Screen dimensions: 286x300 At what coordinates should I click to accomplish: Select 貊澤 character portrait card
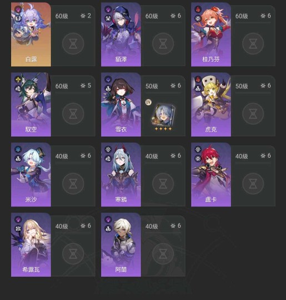tap(121, 34)
